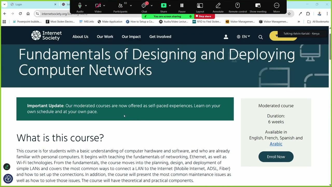Start camera using Zoom Video icon
The image size is (332, 187).
coord(98,5)
